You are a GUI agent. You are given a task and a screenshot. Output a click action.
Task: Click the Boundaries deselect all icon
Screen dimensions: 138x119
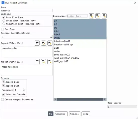104,16
